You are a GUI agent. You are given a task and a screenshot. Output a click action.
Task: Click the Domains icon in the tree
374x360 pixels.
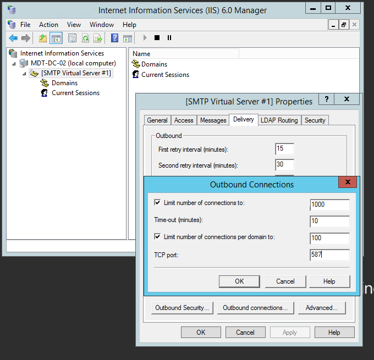45,83
